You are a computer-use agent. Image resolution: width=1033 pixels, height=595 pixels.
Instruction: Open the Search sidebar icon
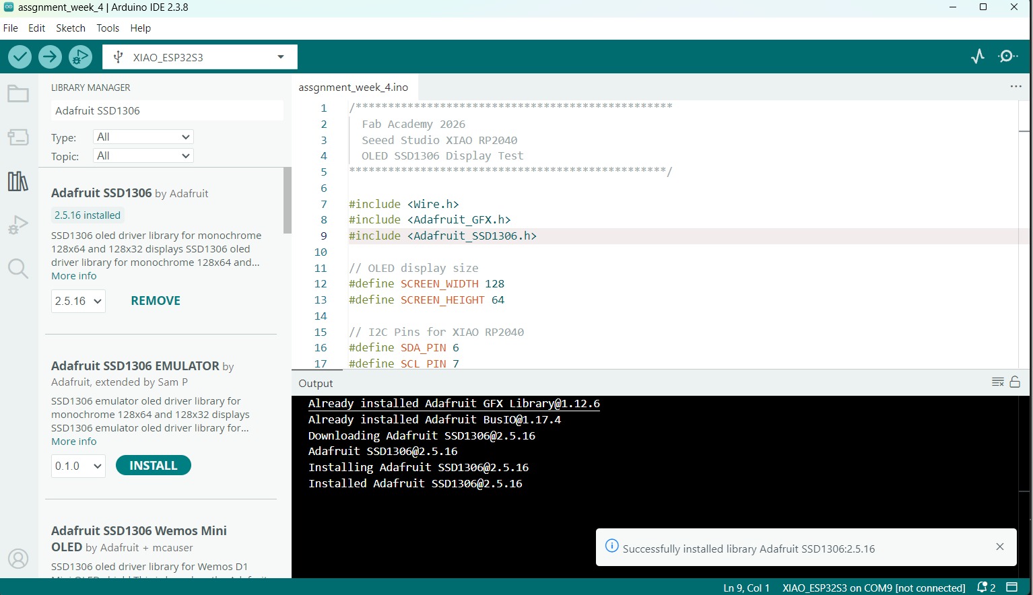coord(18,269)
